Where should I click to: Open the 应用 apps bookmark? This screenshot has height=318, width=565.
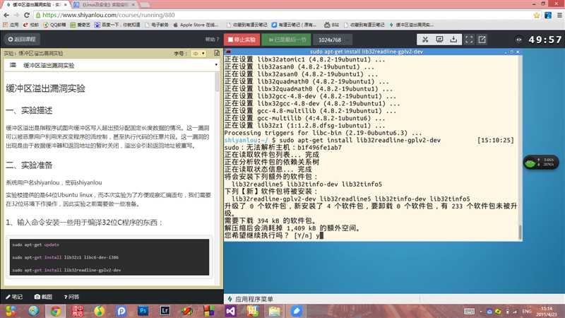click(11, 25)
